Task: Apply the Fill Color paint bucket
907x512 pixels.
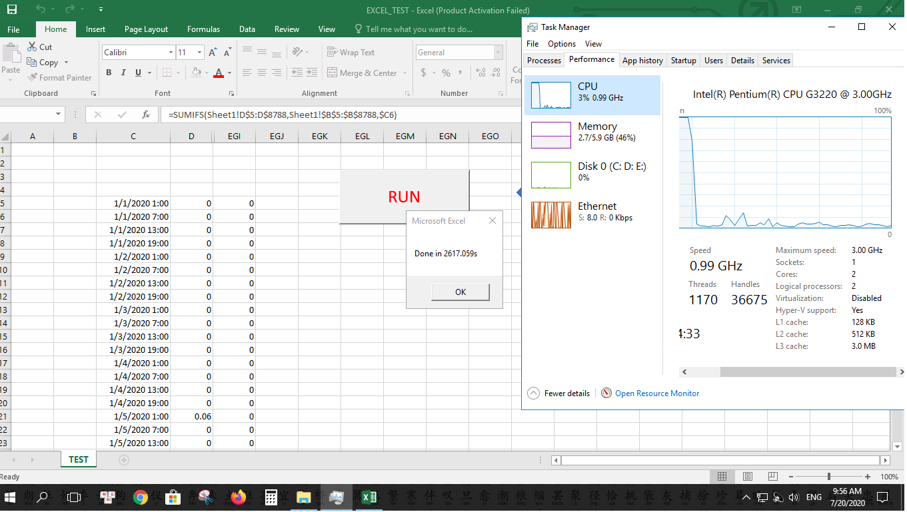Action: 196,73
